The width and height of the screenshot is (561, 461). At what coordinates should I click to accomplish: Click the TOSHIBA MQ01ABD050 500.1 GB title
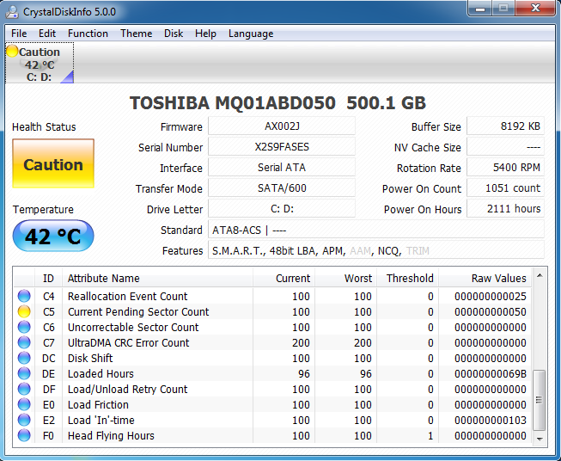click(277, 103)
